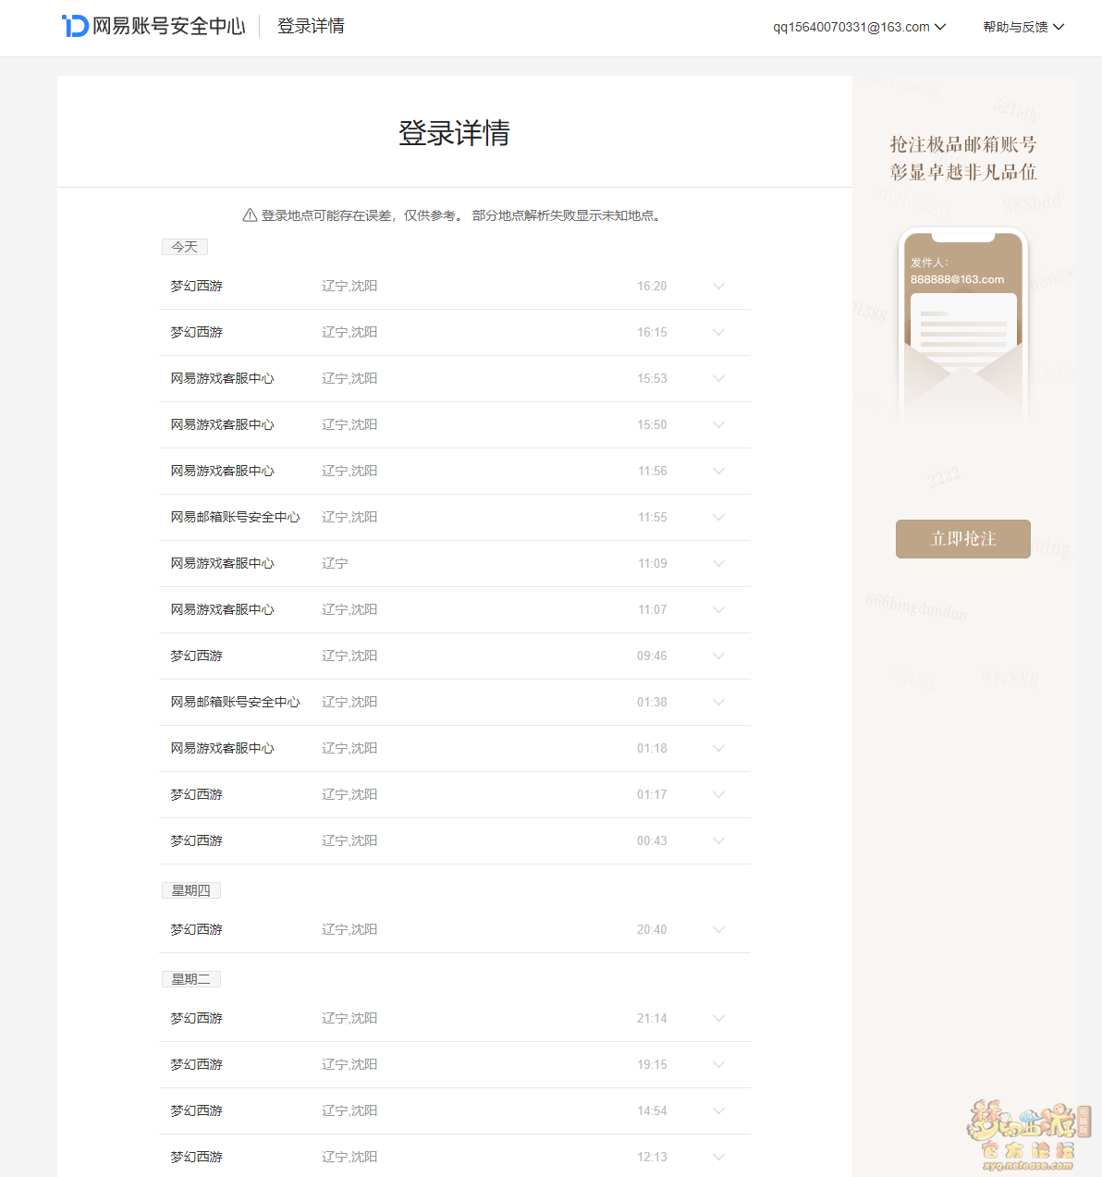Screen dimensions: 1102x1177
Task: Expand the 梦幻西游 login at 09:46
Action: [x=718, y=656]
